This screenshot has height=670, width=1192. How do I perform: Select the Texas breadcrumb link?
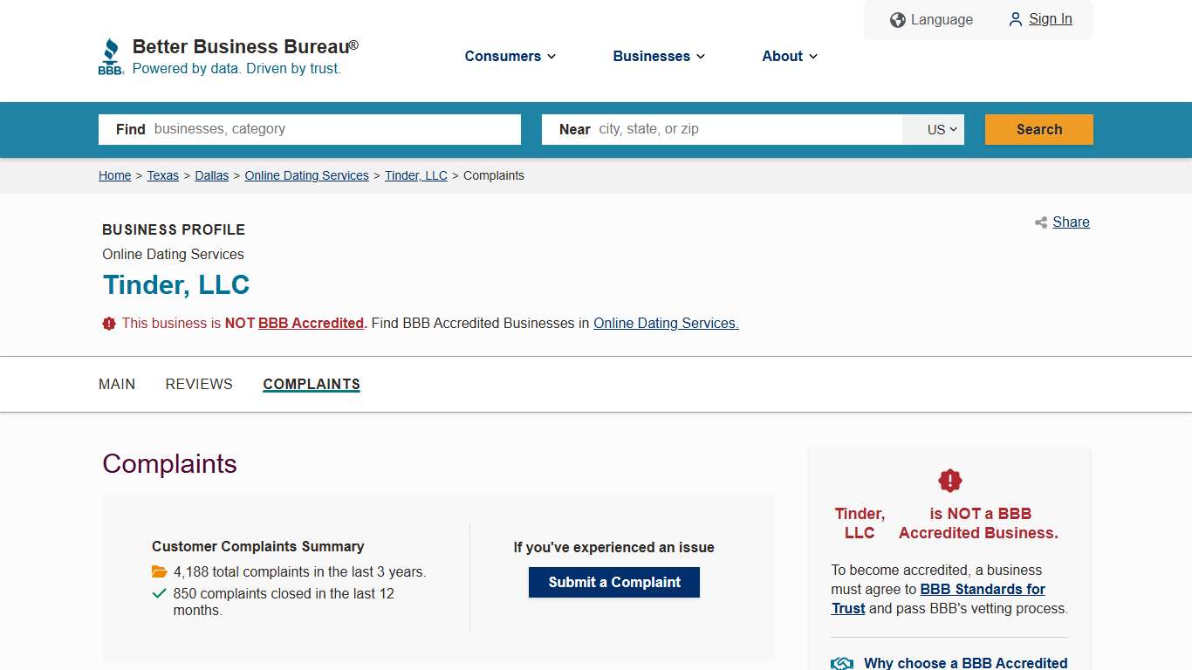[x=162, y=175]
